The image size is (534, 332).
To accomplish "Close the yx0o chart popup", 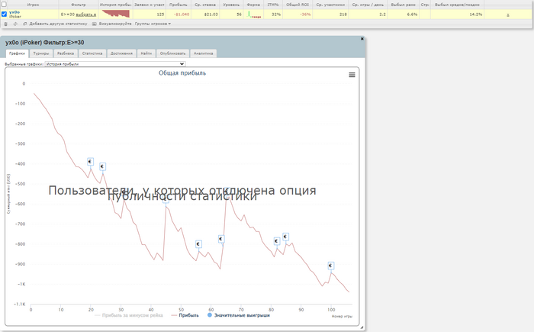I will 362,39.
